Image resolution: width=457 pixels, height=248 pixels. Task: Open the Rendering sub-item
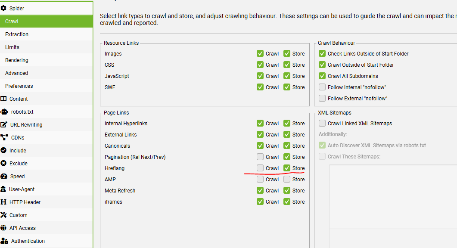pos(17,60)
